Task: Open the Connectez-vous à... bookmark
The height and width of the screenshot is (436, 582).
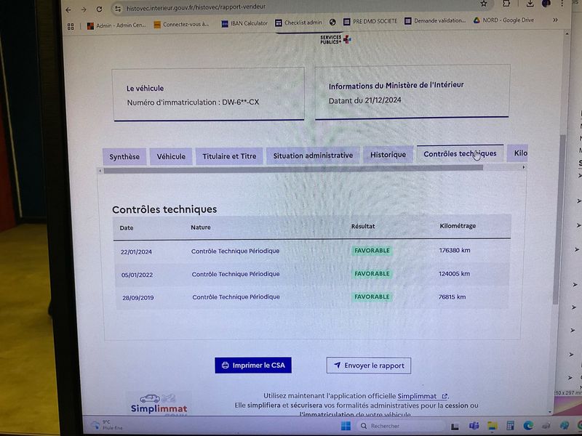Action: point(181,25)
